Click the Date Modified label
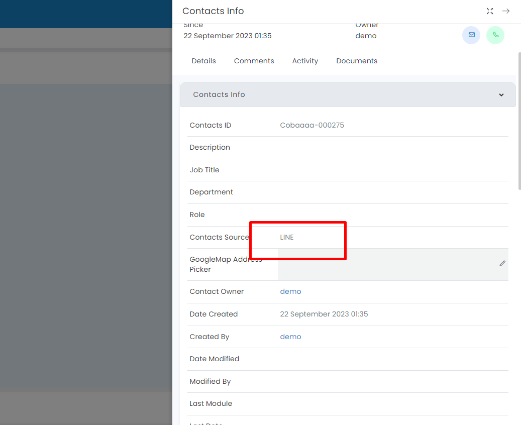 coord(215,359)
